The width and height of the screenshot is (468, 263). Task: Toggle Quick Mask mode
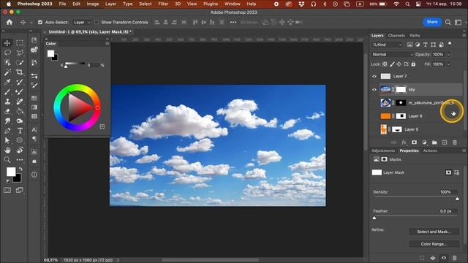[7, 190]
